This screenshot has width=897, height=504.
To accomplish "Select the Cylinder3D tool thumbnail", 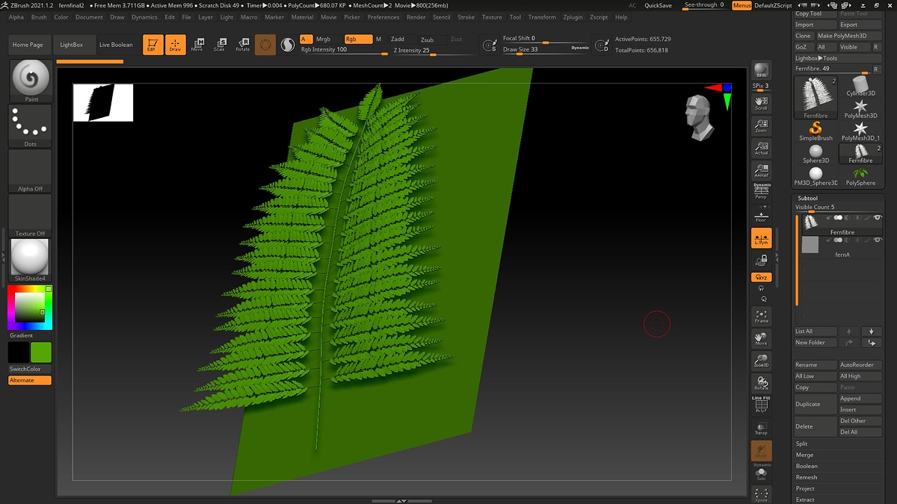I will [x=860, y=85].
